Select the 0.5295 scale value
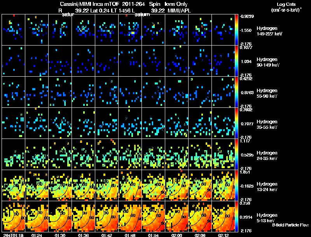This screenshot has height=237, width=311. pos(247,155)
